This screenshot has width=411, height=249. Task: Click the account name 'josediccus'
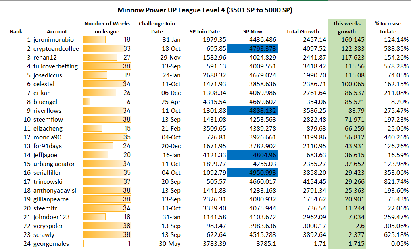pyautogui.click(x=48, y=75)
